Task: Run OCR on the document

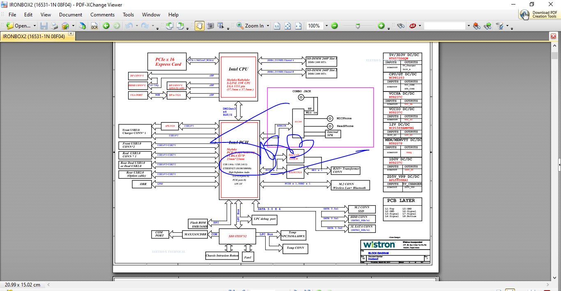Action: coord(94,26)
